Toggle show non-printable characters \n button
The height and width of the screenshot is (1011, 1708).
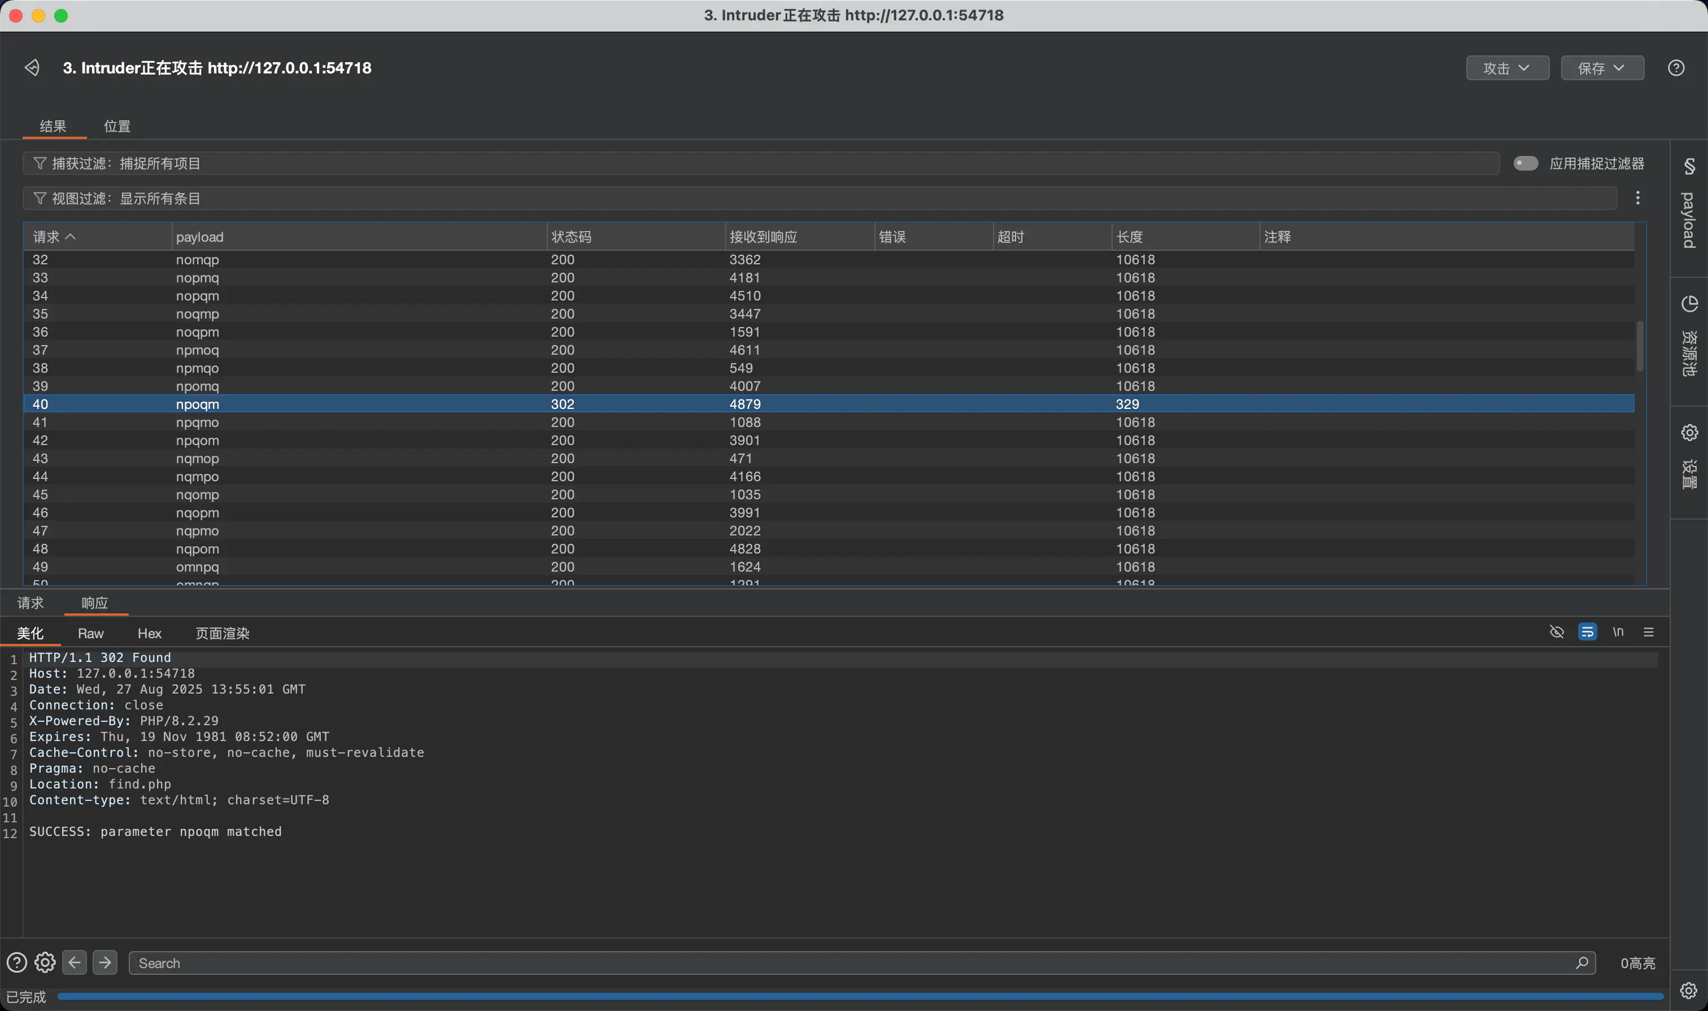click(1618, 632)
